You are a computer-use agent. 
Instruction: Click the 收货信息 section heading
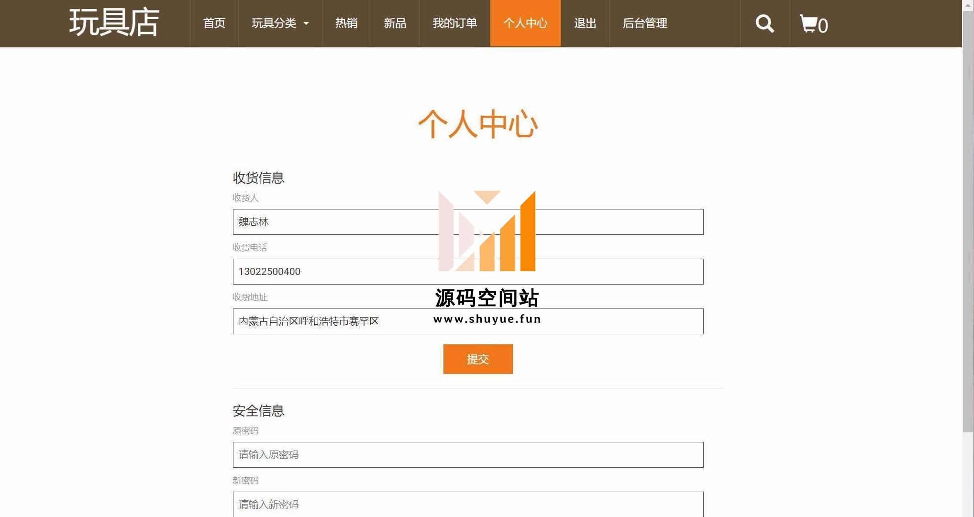(x=258, y=178)
